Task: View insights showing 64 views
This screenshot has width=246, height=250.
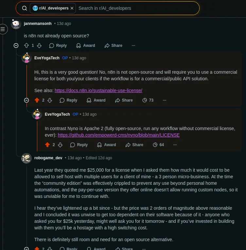Action: coord(158,145)
